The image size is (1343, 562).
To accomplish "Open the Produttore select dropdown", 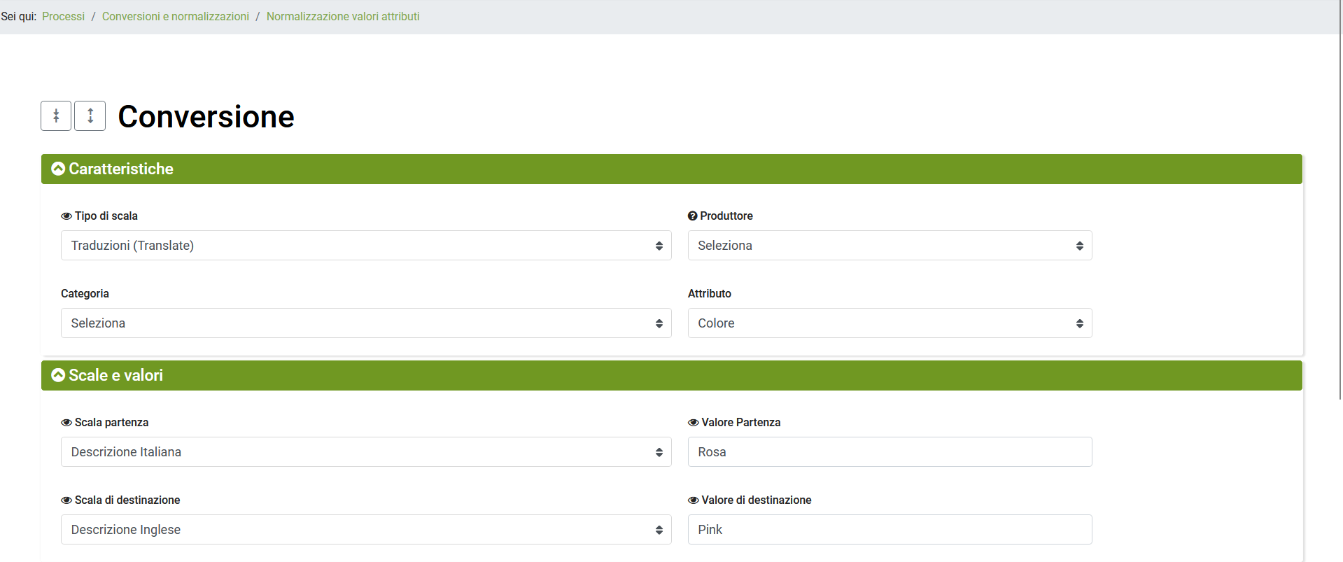I will (889, 246).
